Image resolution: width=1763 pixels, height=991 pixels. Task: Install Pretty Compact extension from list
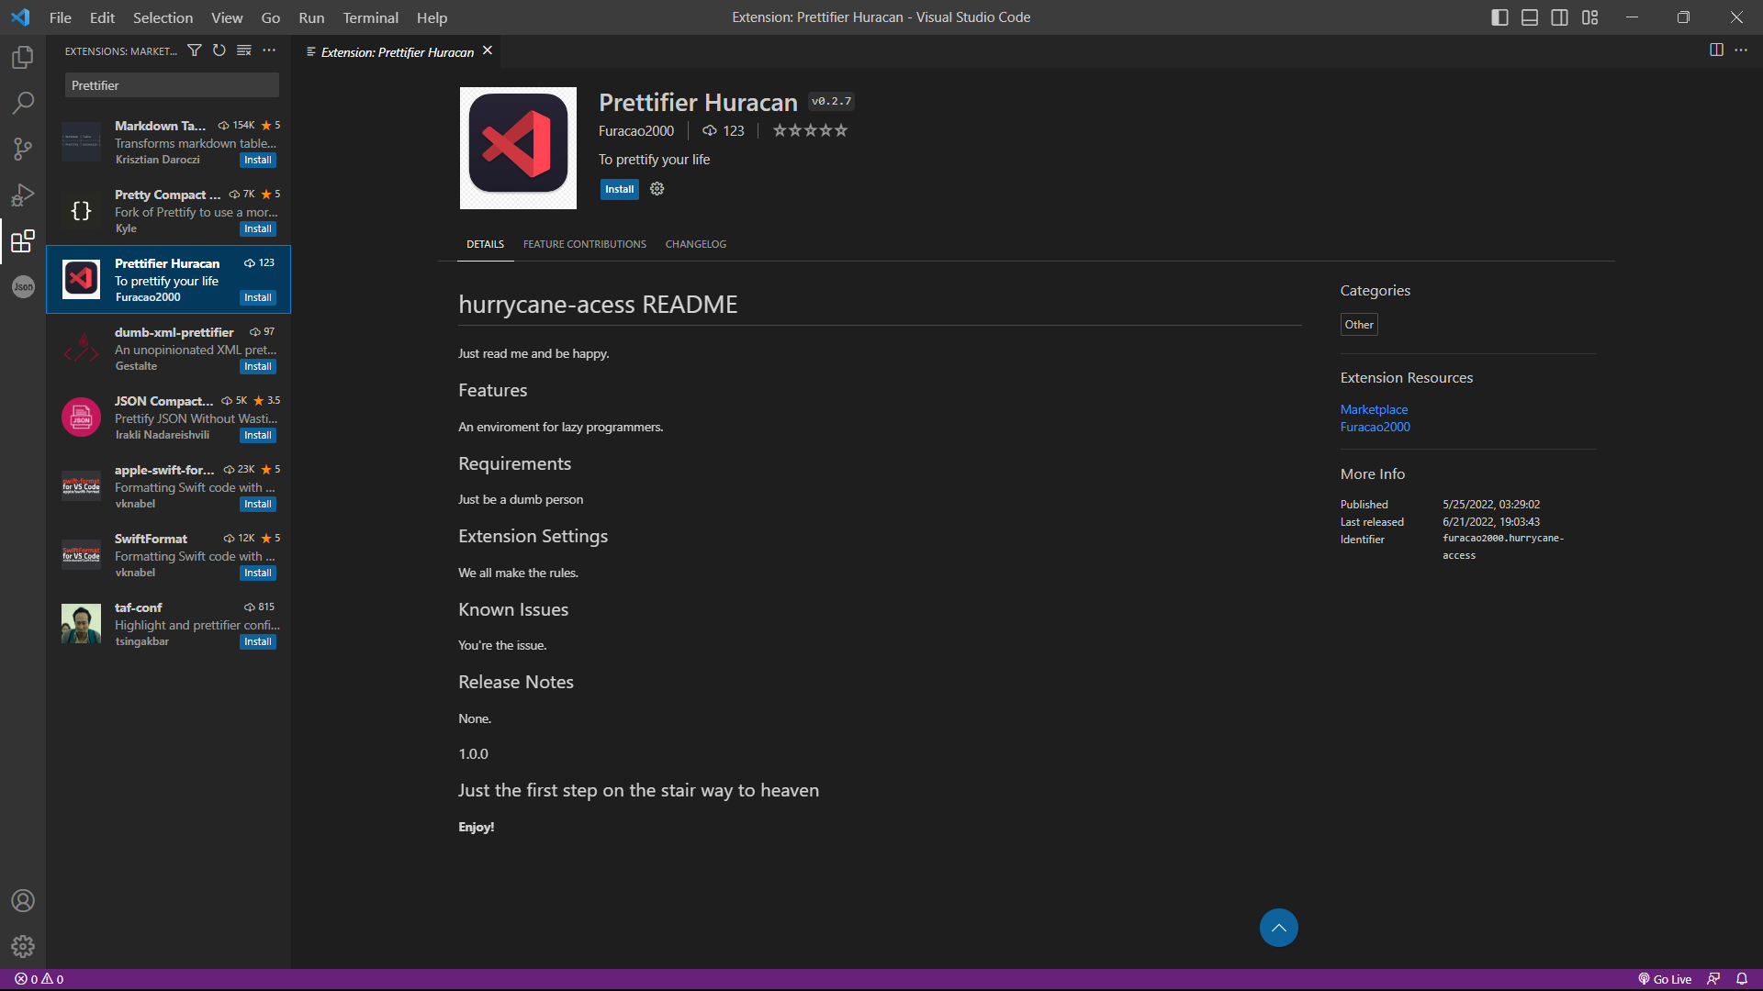coord(258,228)
